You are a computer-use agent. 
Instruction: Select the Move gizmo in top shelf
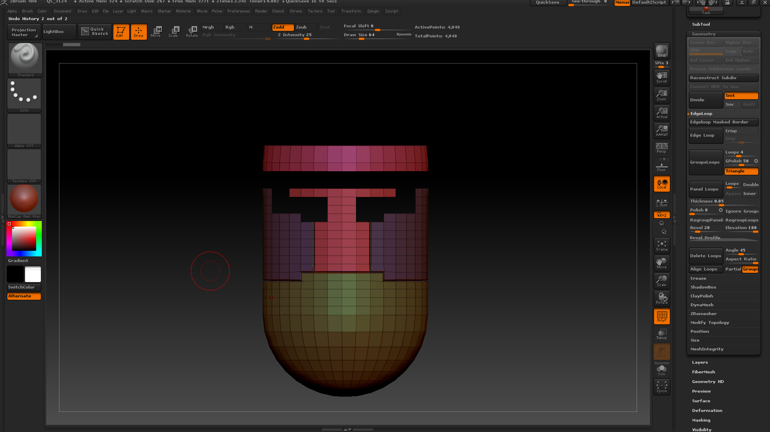point(156,31)
